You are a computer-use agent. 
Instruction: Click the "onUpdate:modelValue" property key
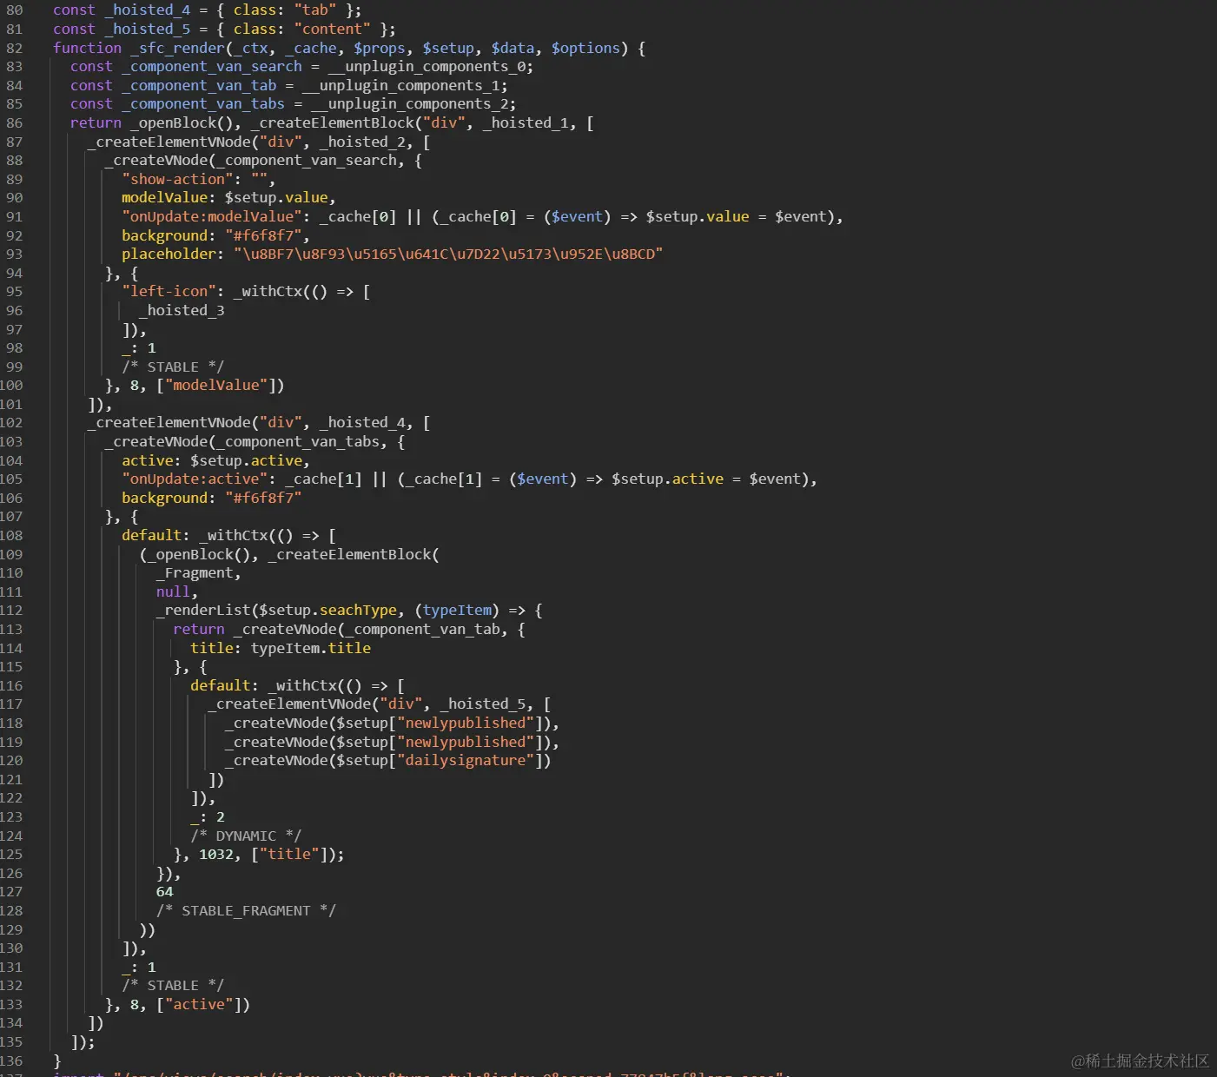tap(212, 217)
